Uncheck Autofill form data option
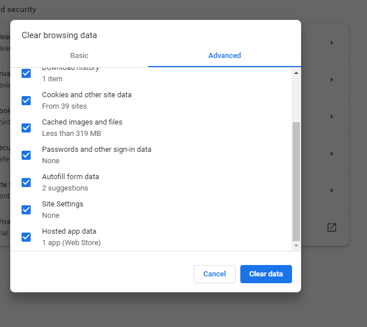The height and width of the screenshot is (327, 367). click(26, 183)
